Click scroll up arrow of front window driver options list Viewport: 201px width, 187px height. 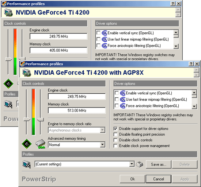194,93
